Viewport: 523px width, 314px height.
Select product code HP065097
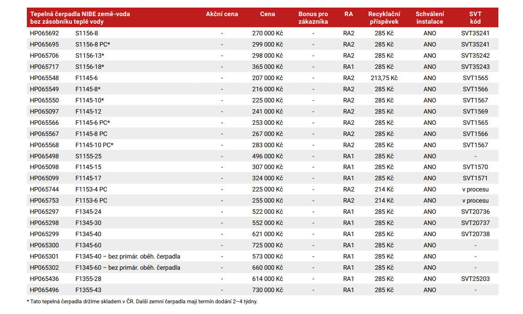click(x=44, y=111)
